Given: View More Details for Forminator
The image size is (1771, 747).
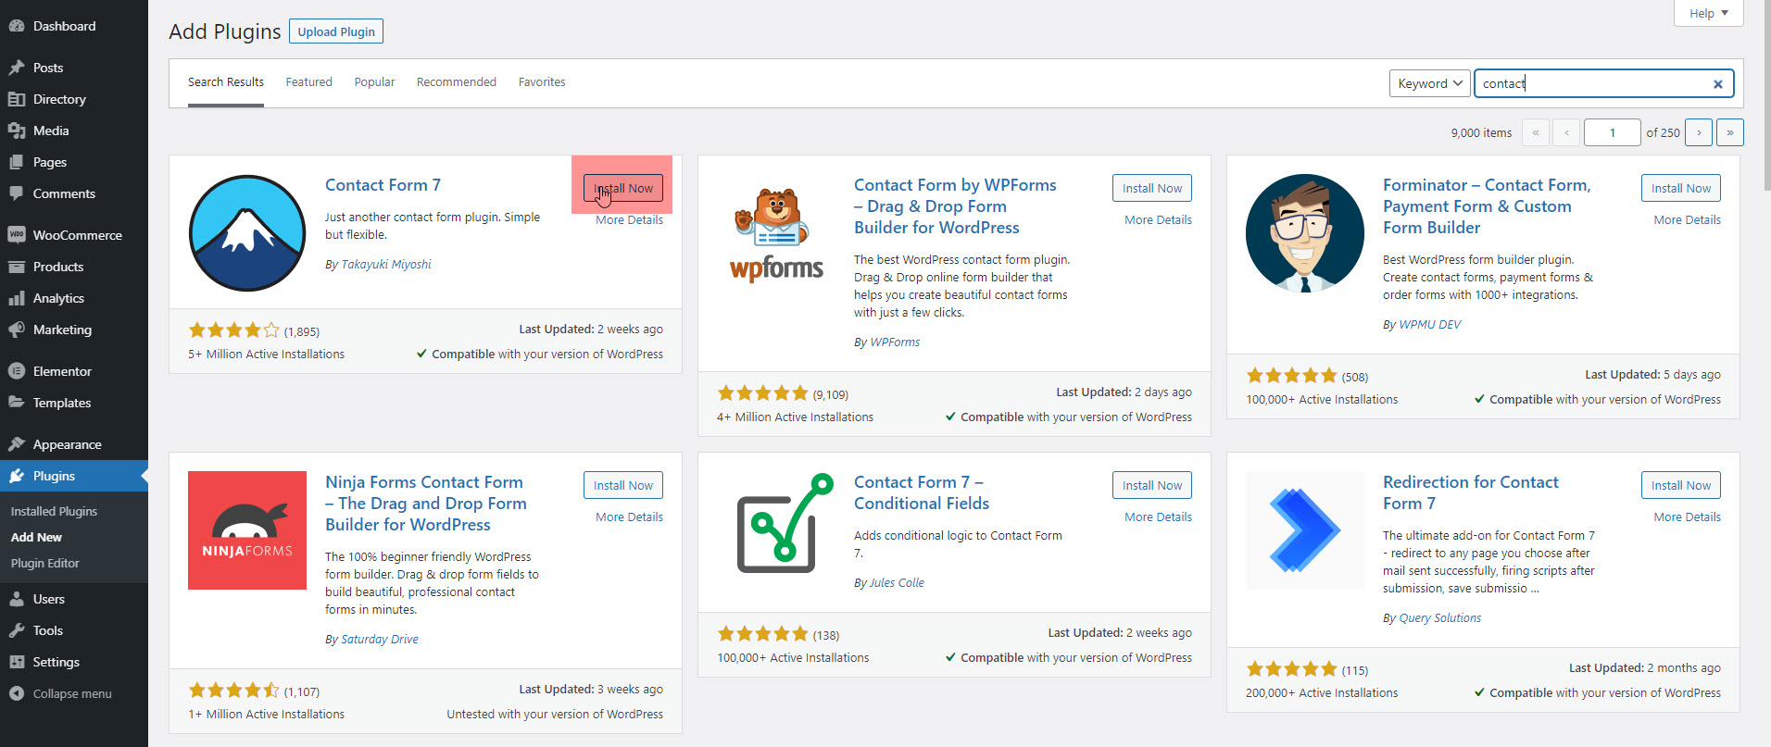Looking at the screenshot, I should (1687, 220).
